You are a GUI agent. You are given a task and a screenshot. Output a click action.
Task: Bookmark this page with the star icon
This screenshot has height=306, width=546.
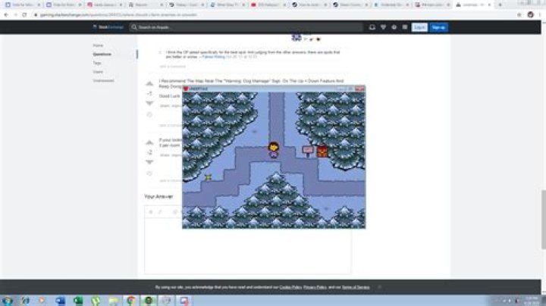point(519,15)
